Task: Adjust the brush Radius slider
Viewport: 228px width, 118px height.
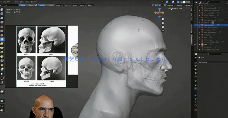Action: coord(27,5)
